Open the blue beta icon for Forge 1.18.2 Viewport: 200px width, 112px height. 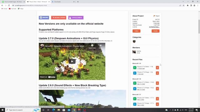135,89
